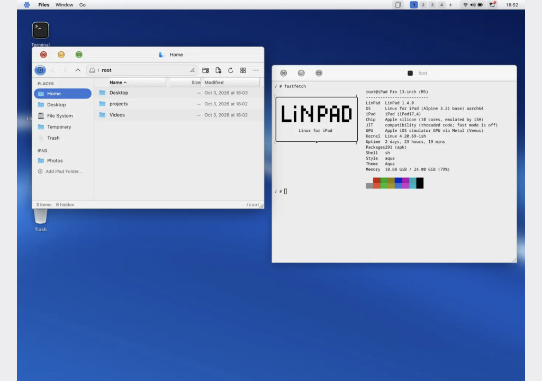Image resolution: width=542 pixels, height=381 pixels.
Task: Open File System in the sidebar
Action: point(62,115)
